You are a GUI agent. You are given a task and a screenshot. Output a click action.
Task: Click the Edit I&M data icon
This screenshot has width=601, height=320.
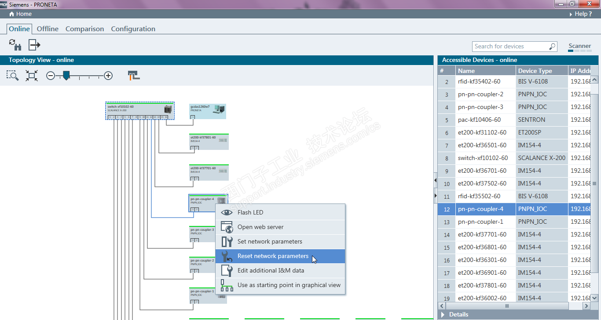point(227,270)
